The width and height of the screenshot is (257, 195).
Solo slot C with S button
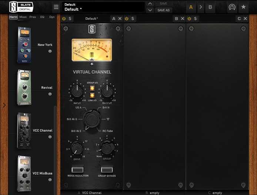pyautogui.click(x=196, y=19)
